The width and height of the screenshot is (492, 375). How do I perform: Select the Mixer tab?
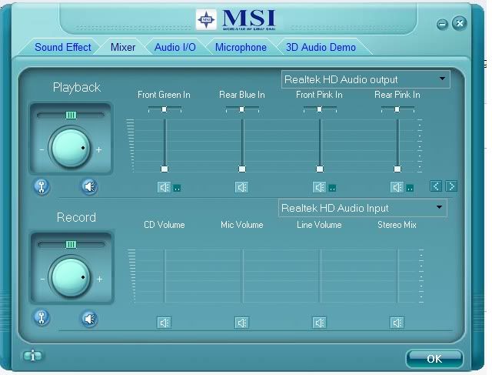pos(123,47)
